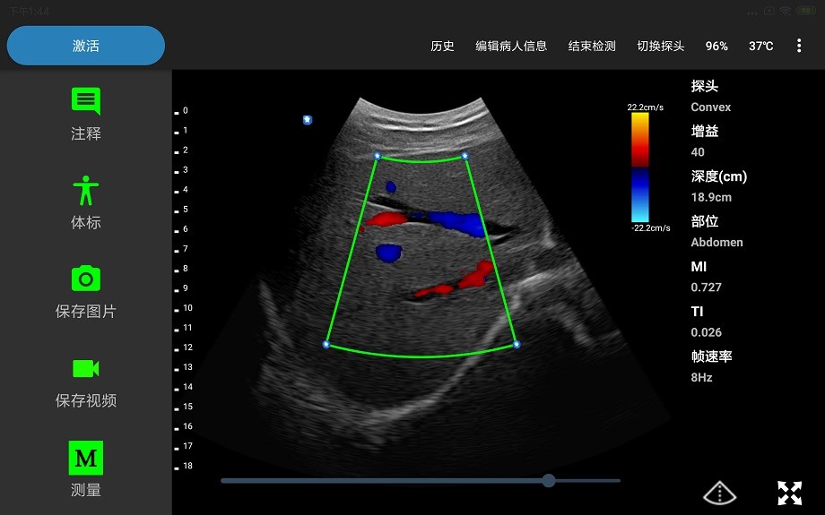Click the gain (增益) value 40
The image size is (825, 515).
[698, 152]
